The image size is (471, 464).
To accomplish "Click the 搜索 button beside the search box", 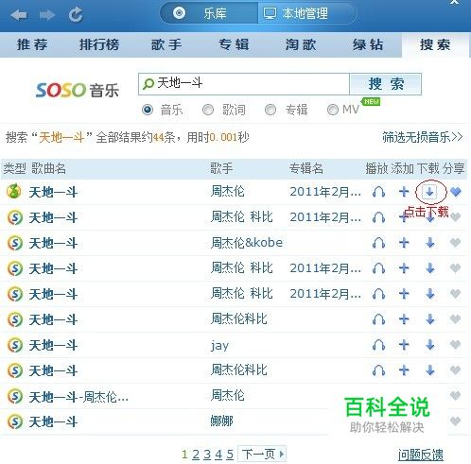I will point(386,84).
